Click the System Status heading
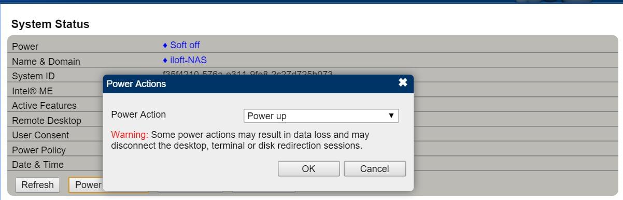Image resolution: width=623 pixels, height=200 pixels. point(50,24)
